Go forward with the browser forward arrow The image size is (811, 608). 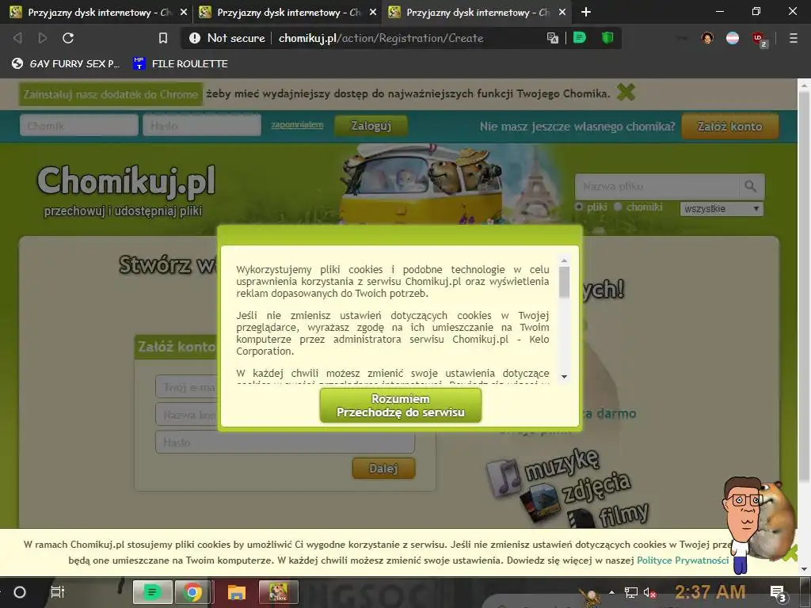click(x=43, y=38)
